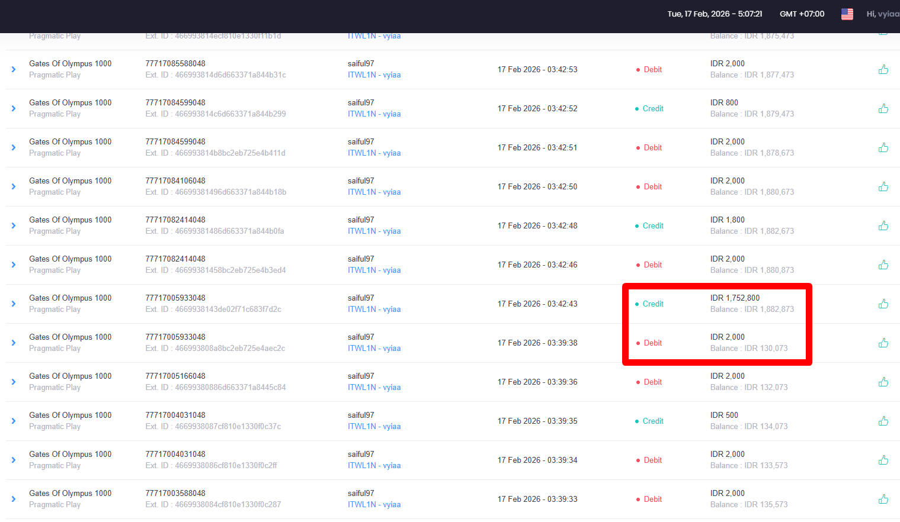Click thumbs-up icon for 03:42:51 debit row
This screenshot has height=522, width=900.
click(883, 147)
